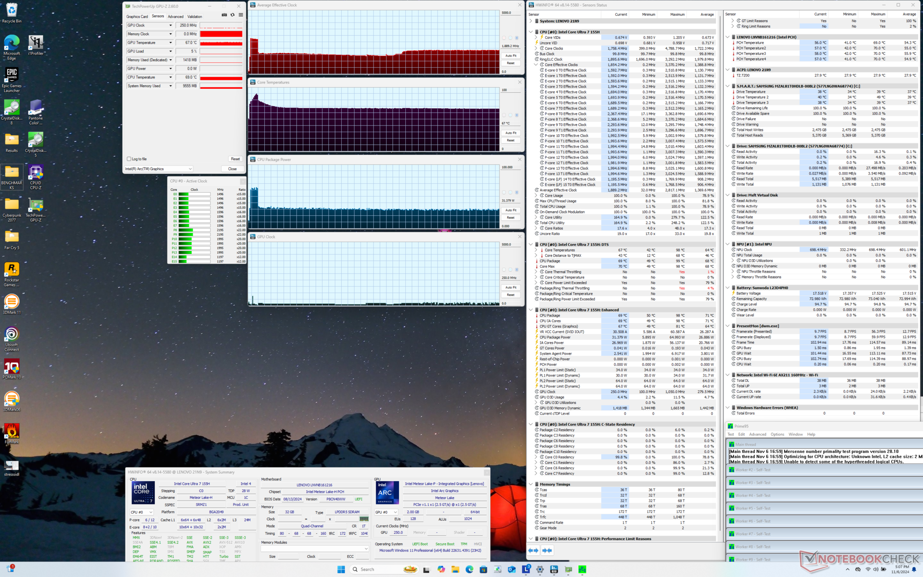The width and height of the screenshot is (923, 577).
Task: Open the Rockstar Games desktop shortcut
Action: [12, 274]
